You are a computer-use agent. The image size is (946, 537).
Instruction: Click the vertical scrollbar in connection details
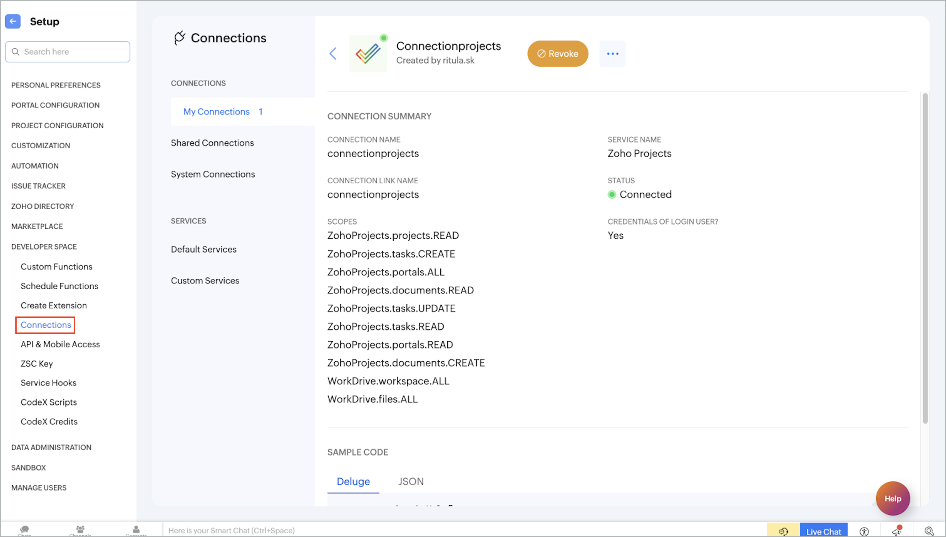925,258
